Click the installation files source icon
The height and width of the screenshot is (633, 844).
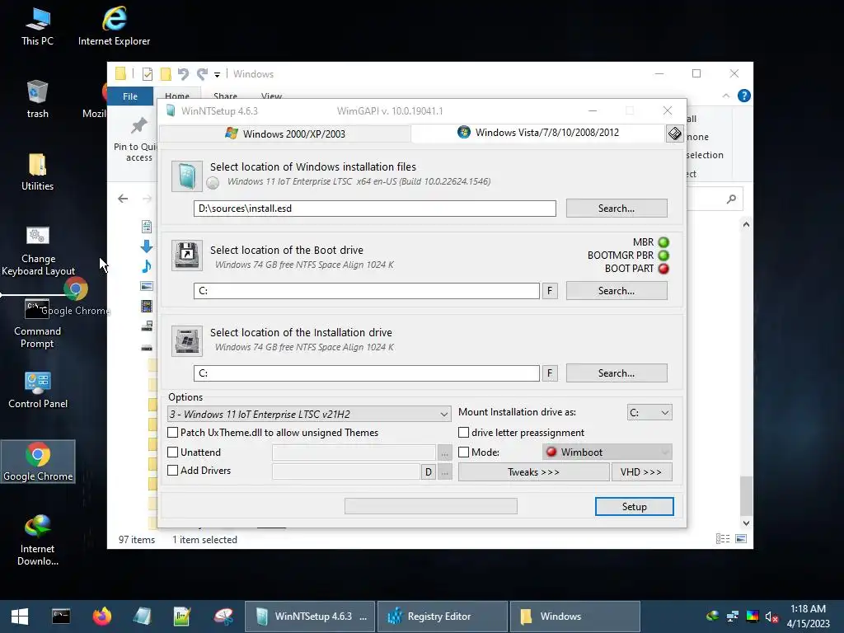point(187,176)
